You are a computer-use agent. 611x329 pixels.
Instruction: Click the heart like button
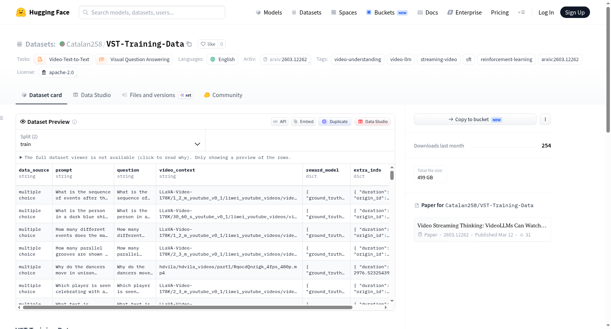[208, 44]
